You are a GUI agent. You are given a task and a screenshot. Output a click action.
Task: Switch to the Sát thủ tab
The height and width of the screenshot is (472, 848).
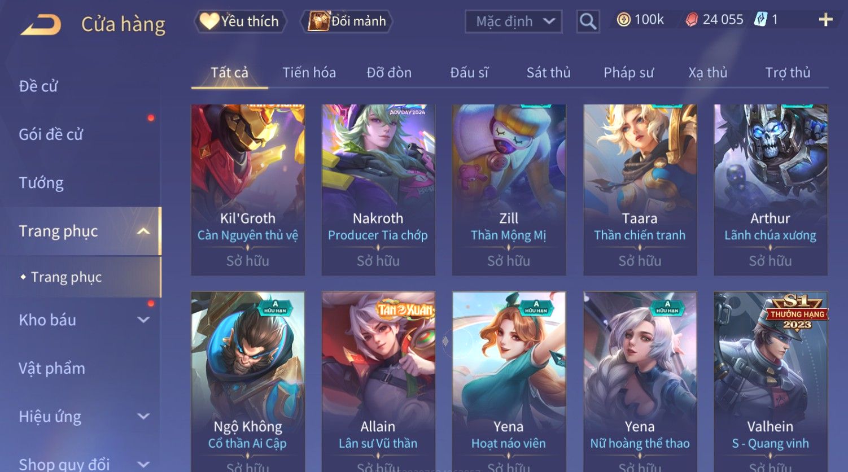pos(548,72)
